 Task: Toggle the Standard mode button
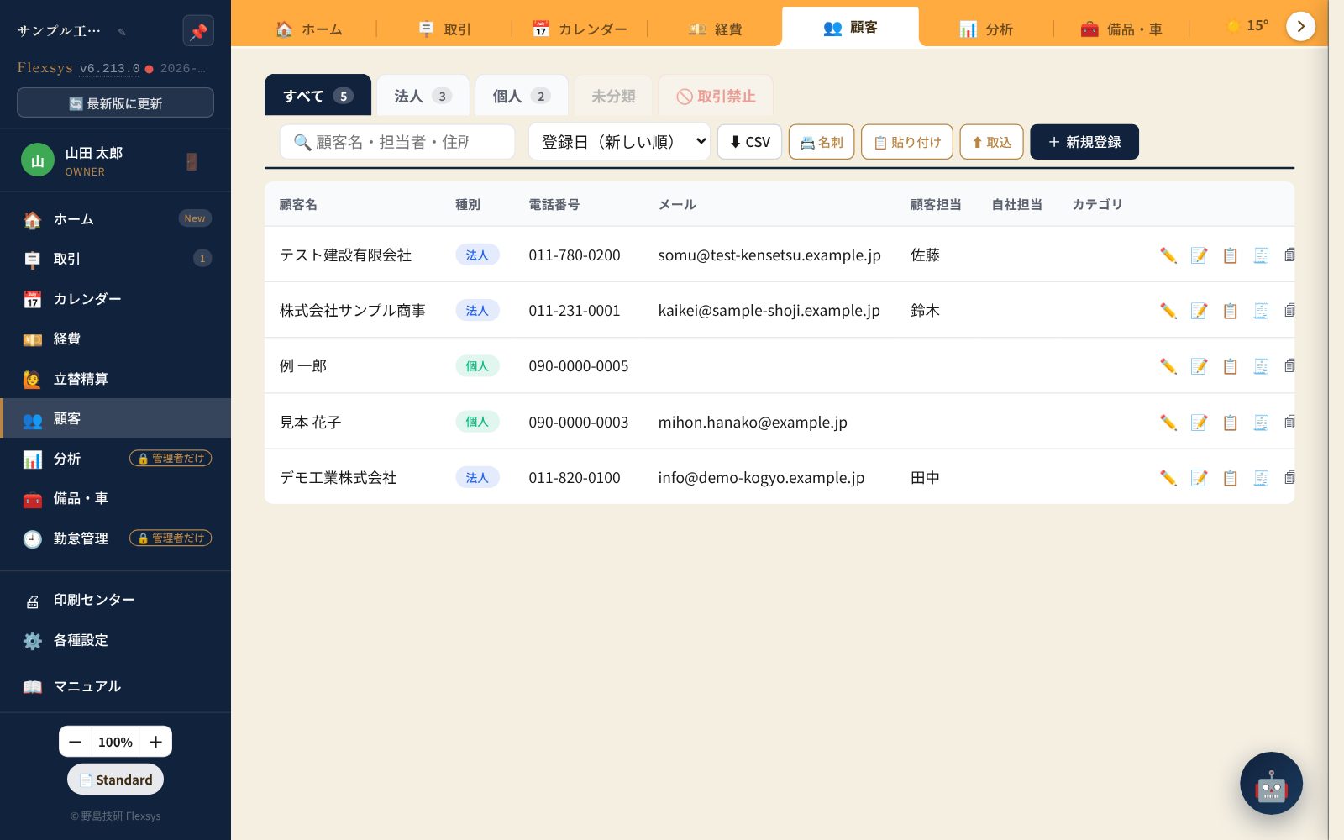coord(115,780)
